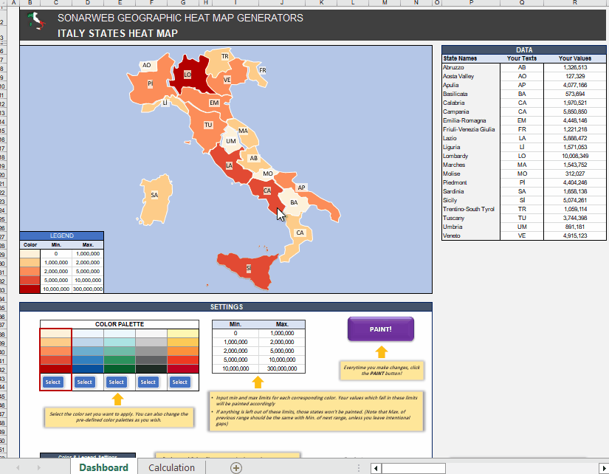The image size is (609, 474).
Task: Click the Lazio LA region on map
Action: [x=229, y=165]
